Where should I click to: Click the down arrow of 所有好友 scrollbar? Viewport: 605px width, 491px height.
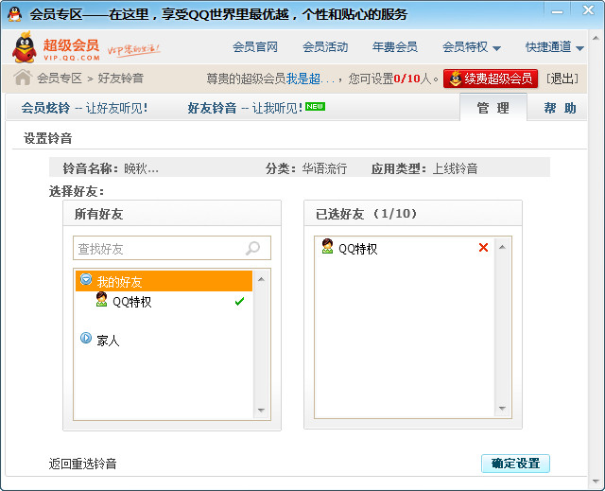point(261,410)
